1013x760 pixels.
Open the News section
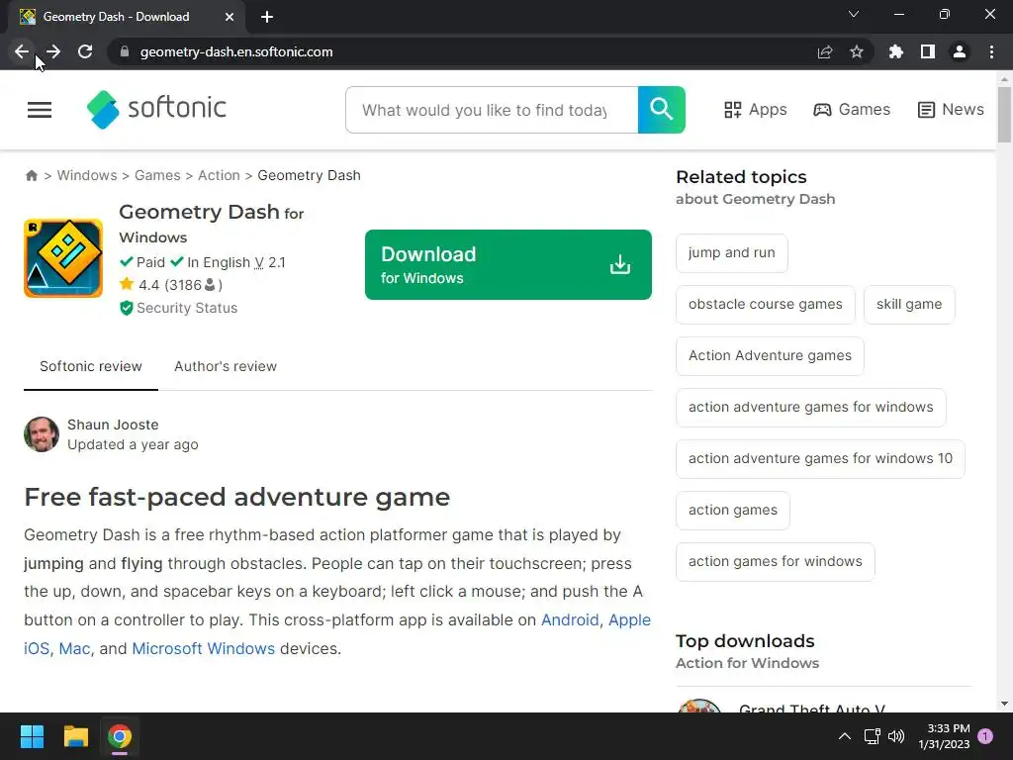tap(951, 109)
